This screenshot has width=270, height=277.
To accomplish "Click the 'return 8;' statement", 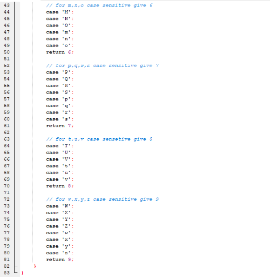I will (x=60, y=186).
